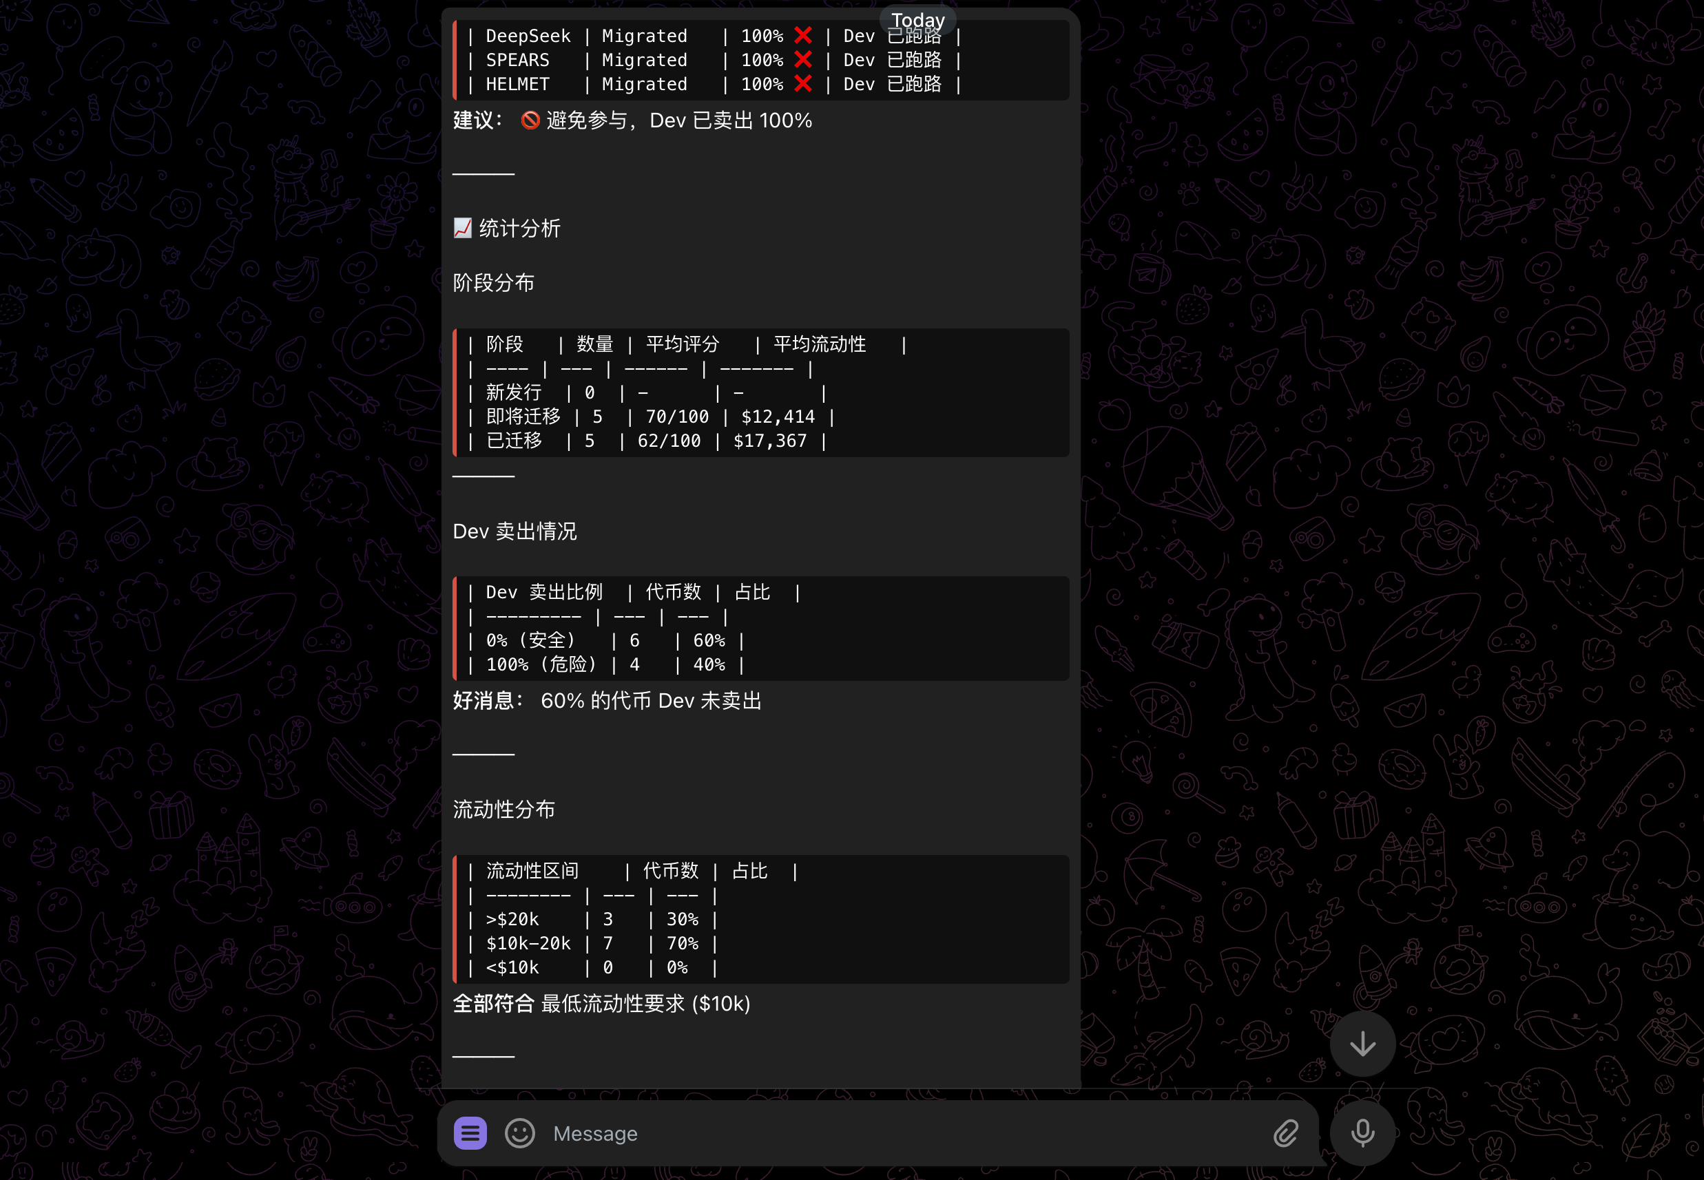
Task: Click the liquidity value "$12,414"
Action: pyautogui.click(x=778, y=417)
